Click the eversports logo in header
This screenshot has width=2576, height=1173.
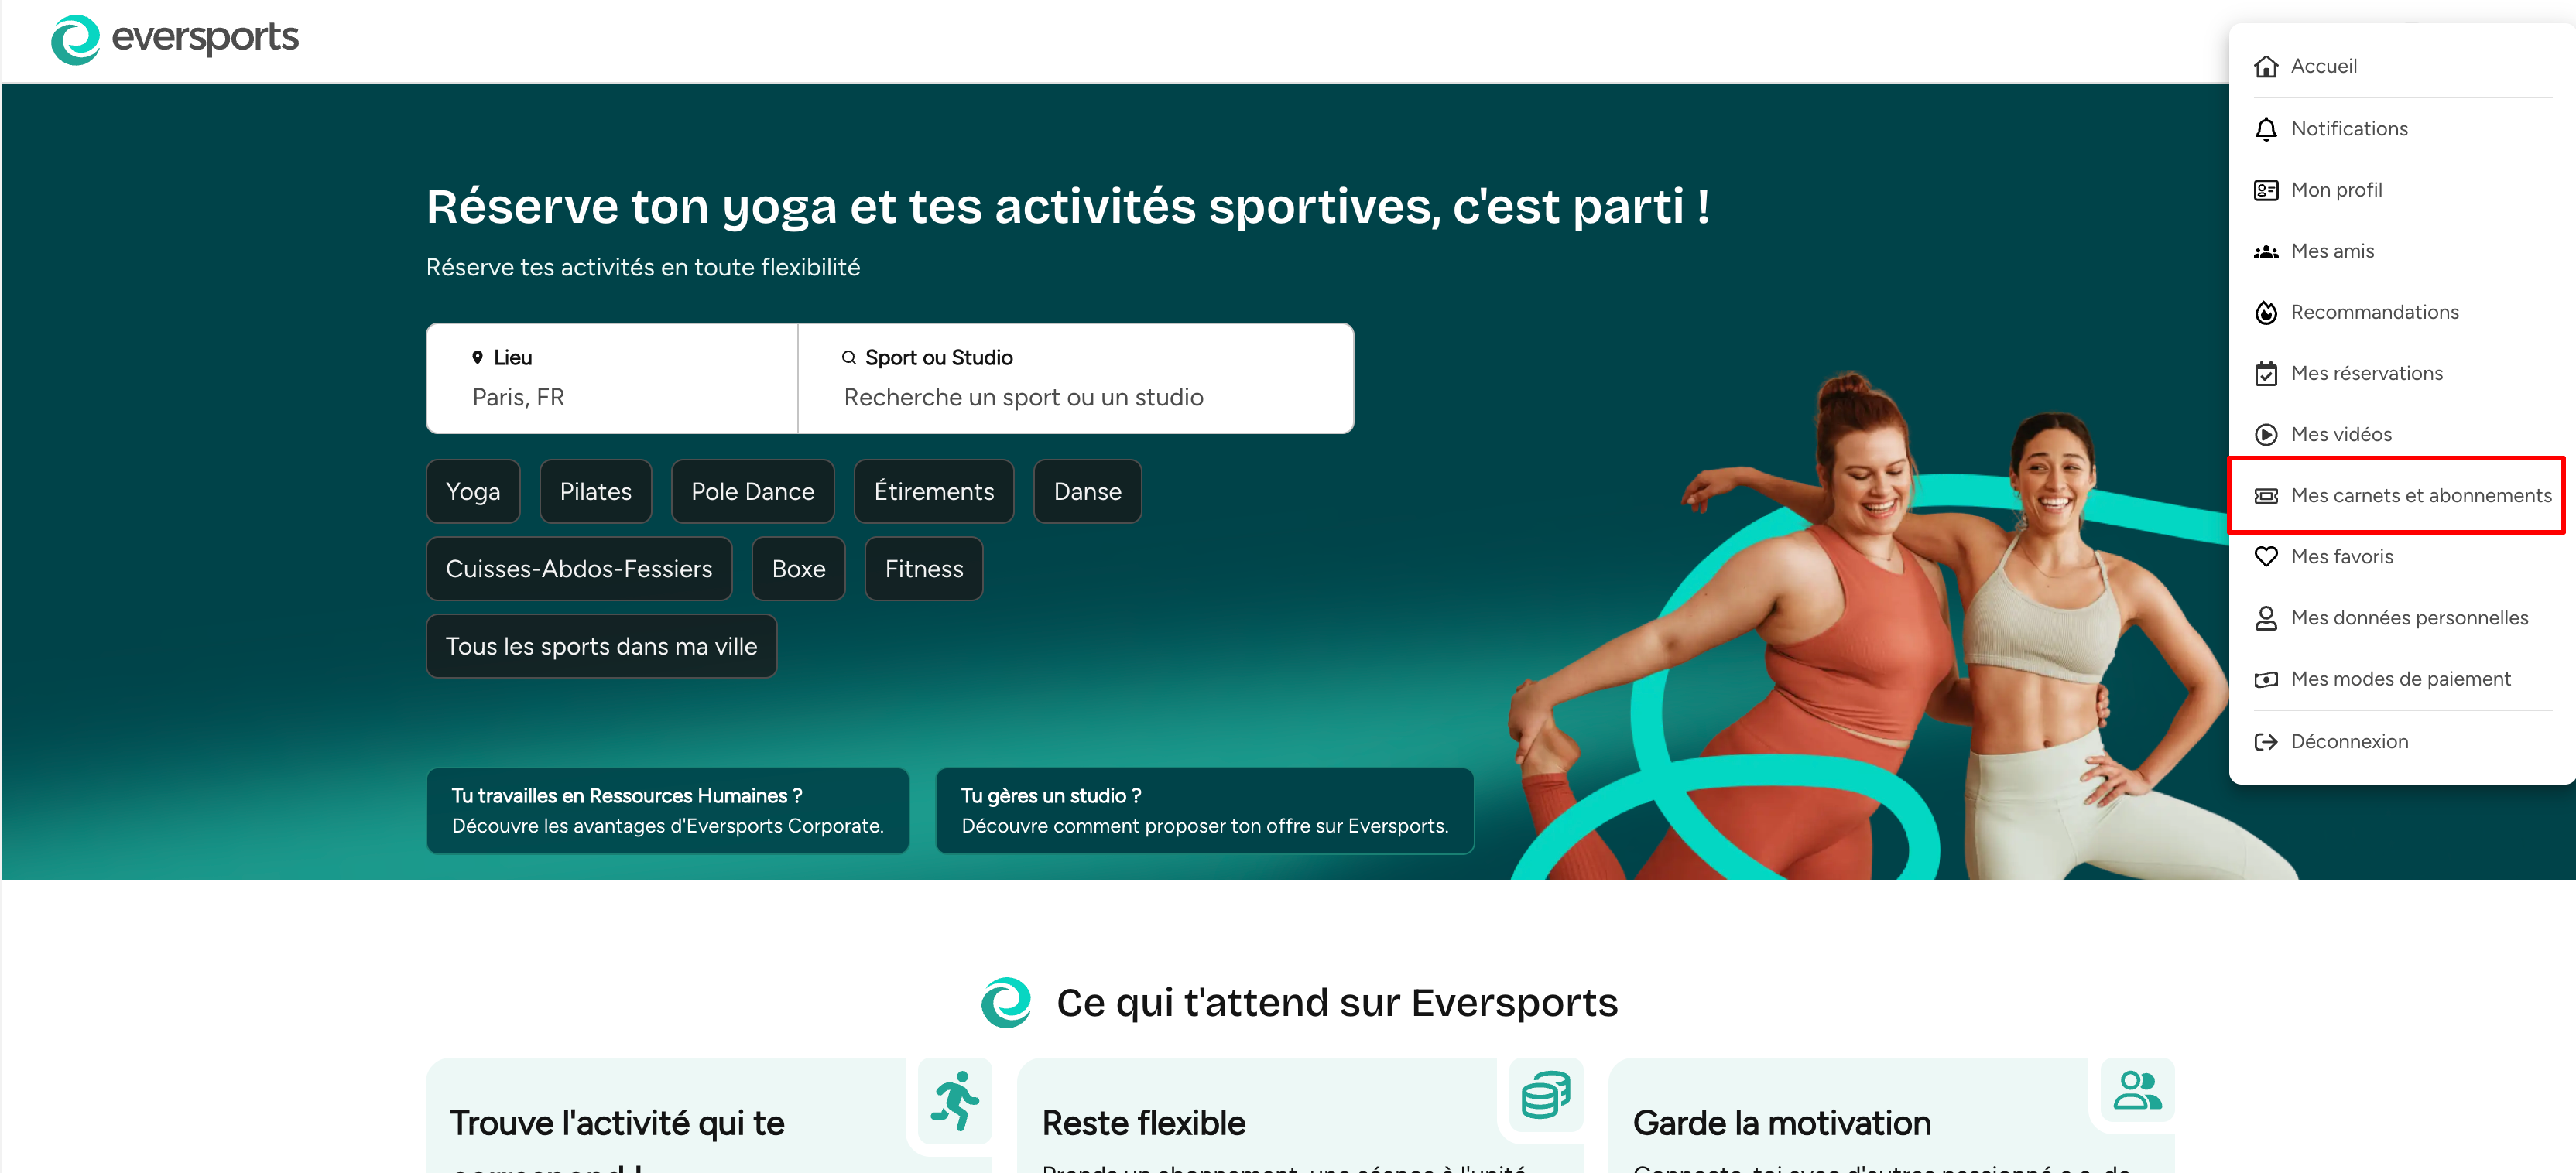174,39
